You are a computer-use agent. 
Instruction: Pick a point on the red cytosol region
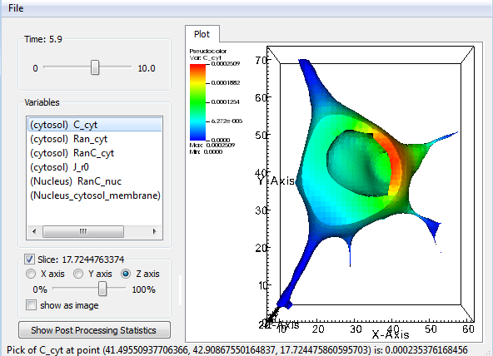click(387, 151)
